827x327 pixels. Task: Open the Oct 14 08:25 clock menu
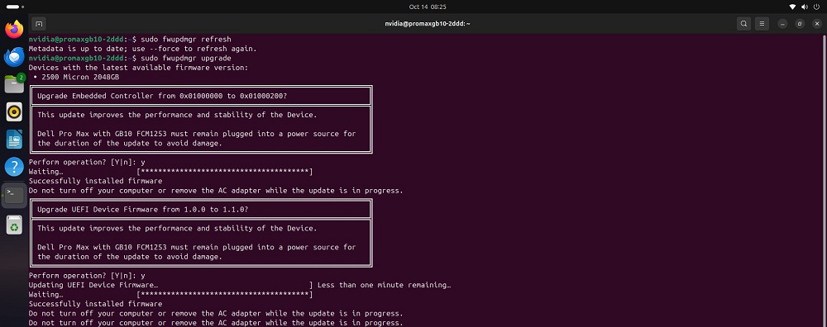428,7
